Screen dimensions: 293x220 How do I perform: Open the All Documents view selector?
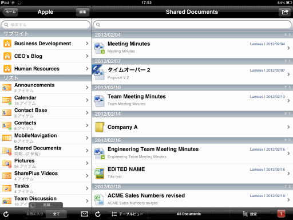click(x=189, y=214)
